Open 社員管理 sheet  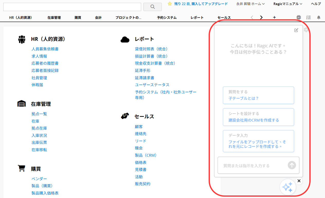pyautogui.click(x=39, y=78)
